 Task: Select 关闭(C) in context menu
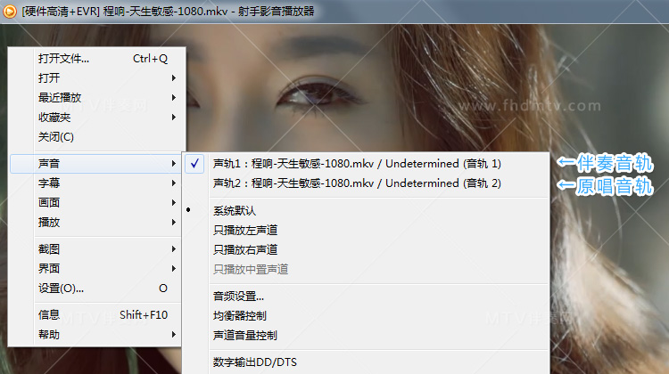coord(97,137)
